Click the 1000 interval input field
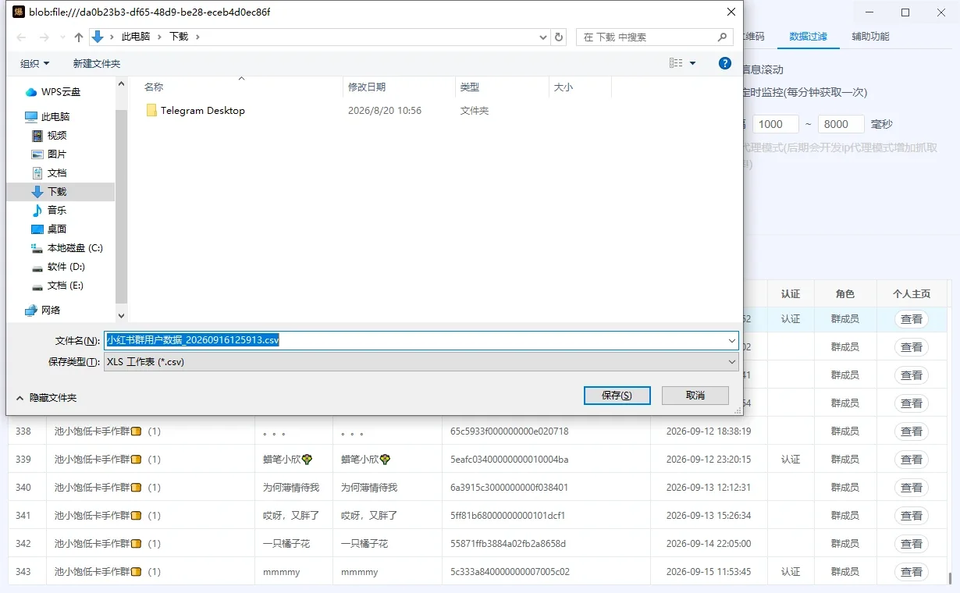This screenshot has width=960, height=593. 775,124
